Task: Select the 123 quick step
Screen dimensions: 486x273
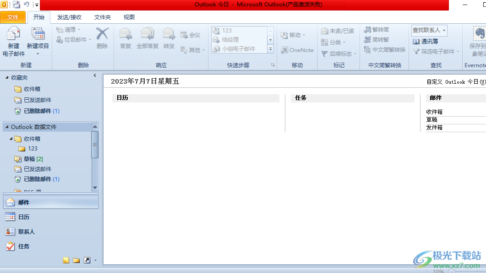Action: pyautogui.click(x=239, y=30)
